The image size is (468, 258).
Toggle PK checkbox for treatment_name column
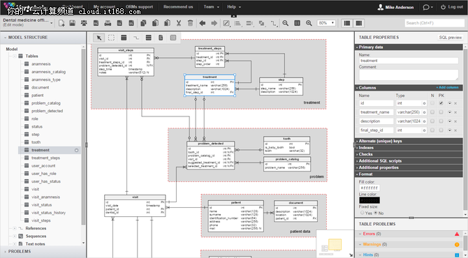pyautogui.click(x=441, y=112)
